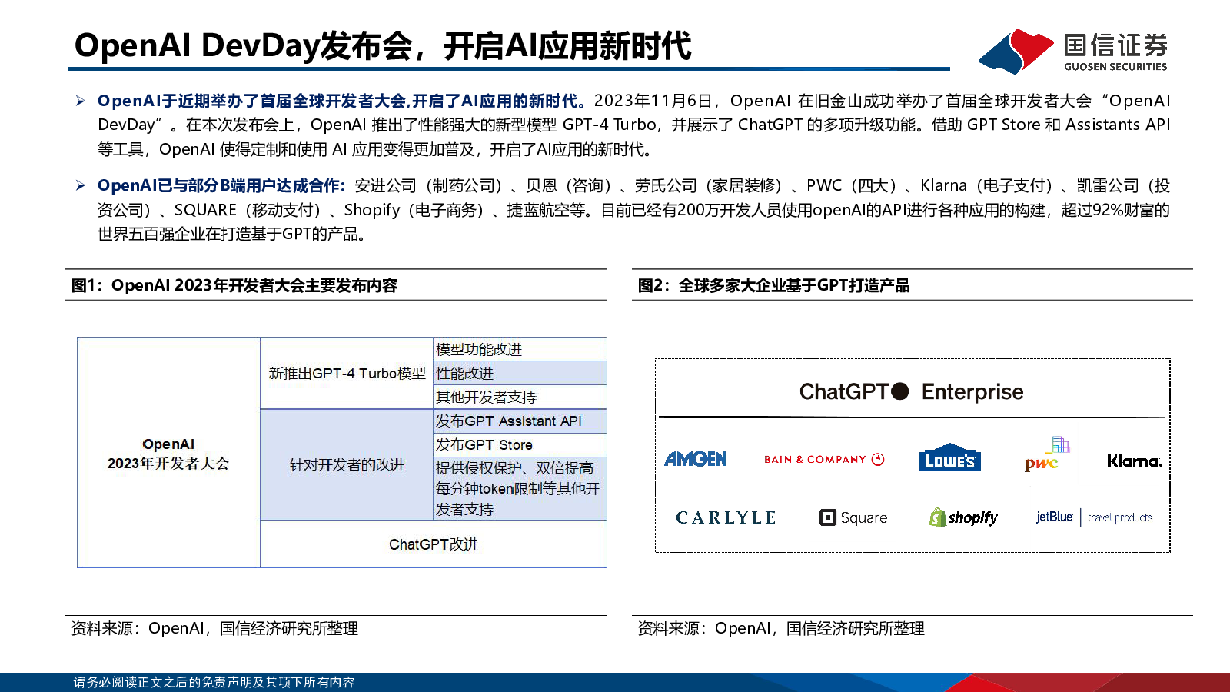Click table cell '性能改进'
The width and height of the screenshot is (1230, 692).
[x=520, y=373]
